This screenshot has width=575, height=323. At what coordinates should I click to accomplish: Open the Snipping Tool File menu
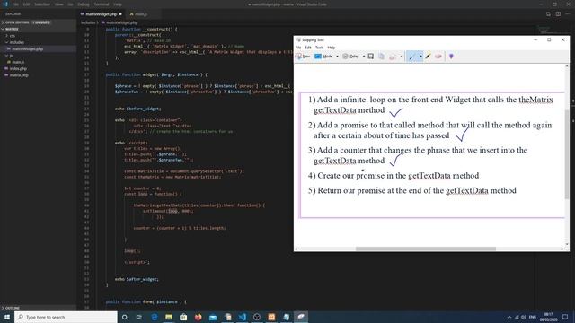(x=298, y=48)
